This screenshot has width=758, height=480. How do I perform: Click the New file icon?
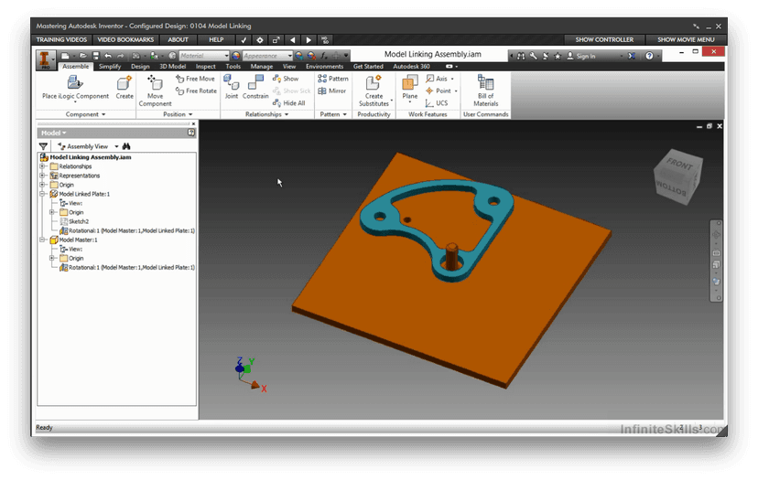65,56
